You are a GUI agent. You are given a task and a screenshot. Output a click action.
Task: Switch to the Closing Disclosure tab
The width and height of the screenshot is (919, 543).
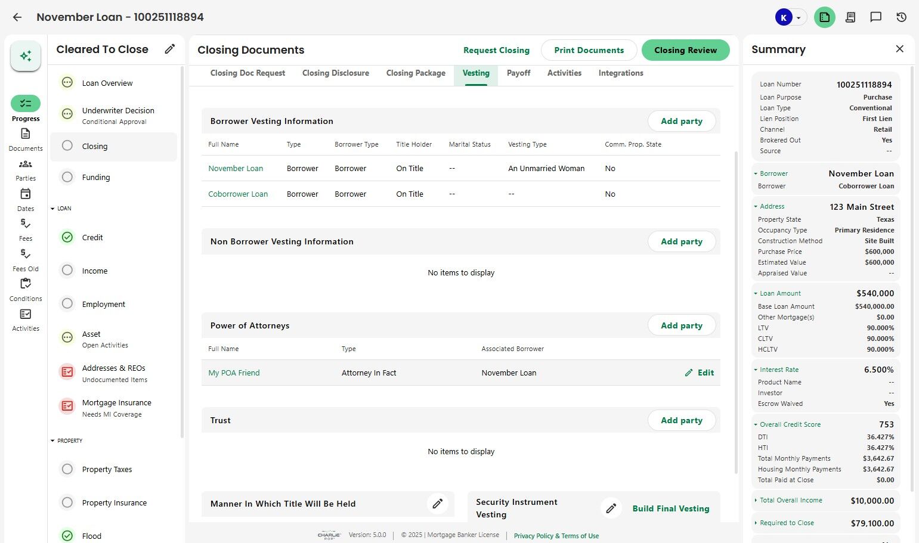click(335, 73)
